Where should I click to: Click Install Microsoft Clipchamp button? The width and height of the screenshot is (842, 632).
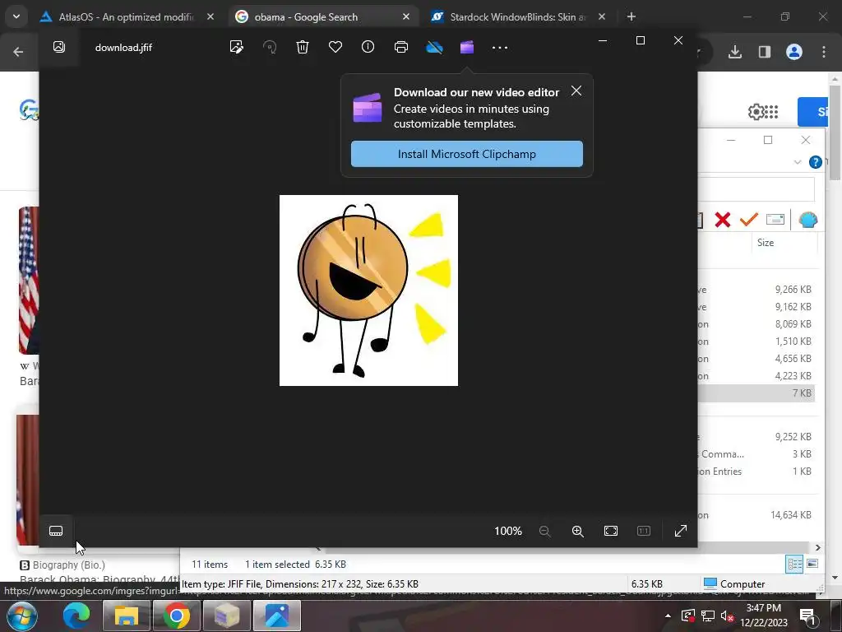pos(467,154)
